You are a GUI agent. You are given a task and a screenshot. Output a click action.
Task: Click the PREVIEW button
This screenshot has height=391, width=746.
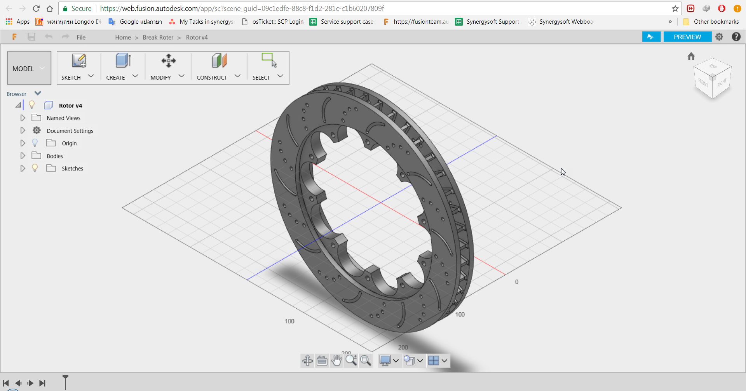coord(687,36)
